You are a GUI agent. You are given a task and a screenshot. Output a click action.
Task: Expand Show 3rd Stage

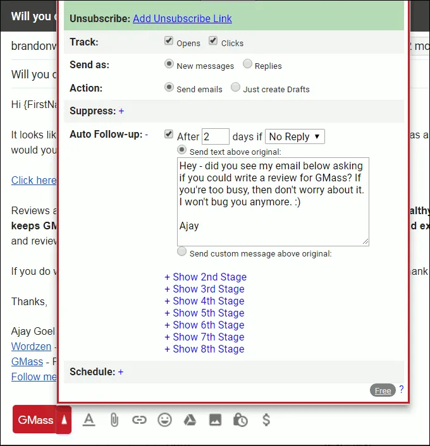tap(204, 289)
